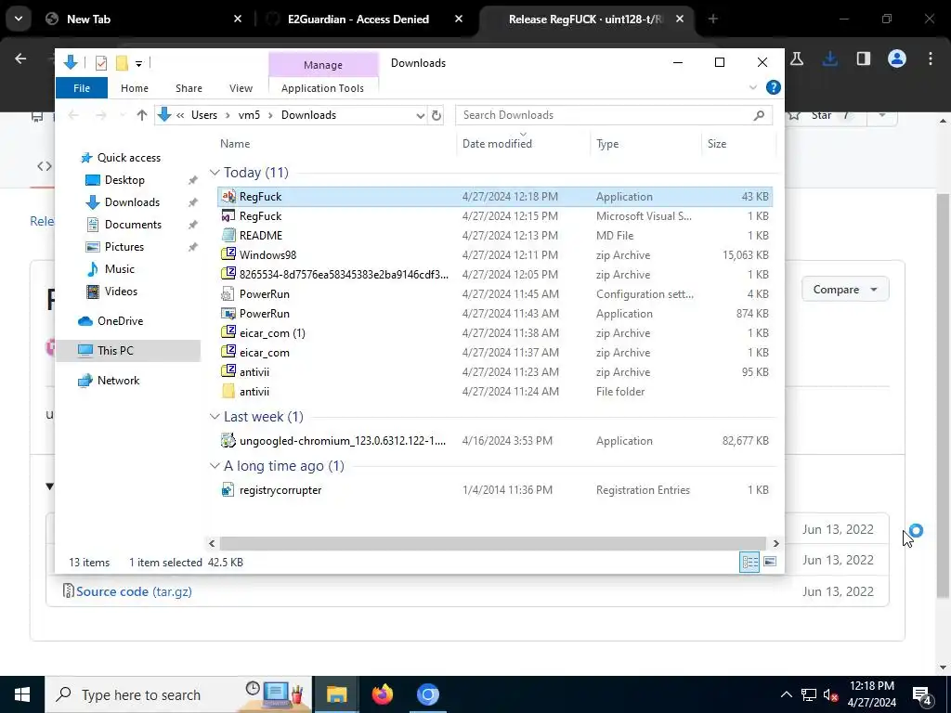This screenshot has height=713, width=951.
Task: Open Chromium from the taskbar
Action: [427, 694]
